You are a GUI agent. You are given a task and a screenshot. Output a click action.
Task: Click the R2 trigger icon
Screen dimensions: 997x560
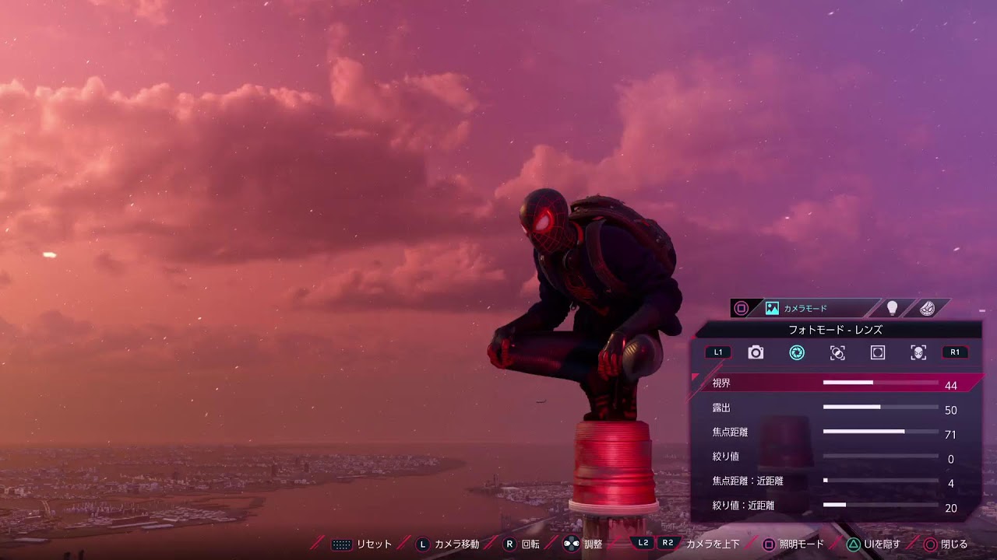[x=668, y=543]
